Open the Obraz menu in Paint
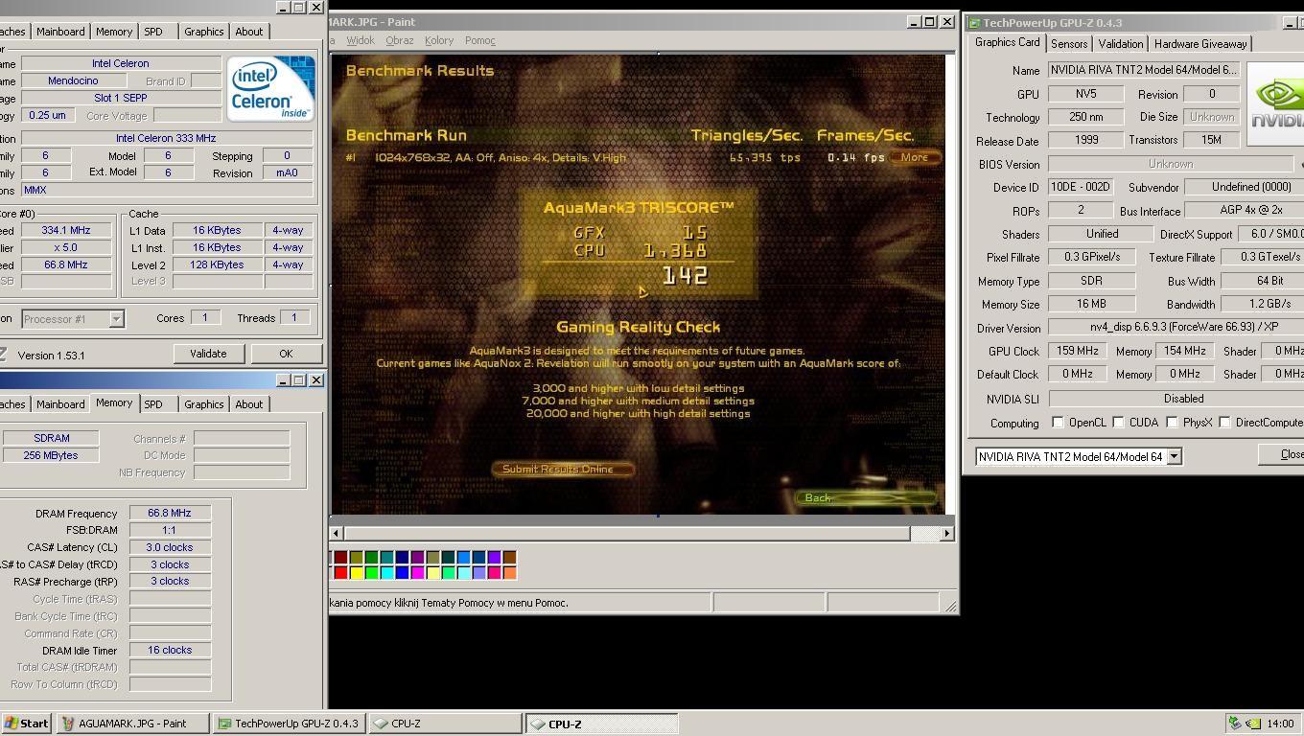 point(400,40)
